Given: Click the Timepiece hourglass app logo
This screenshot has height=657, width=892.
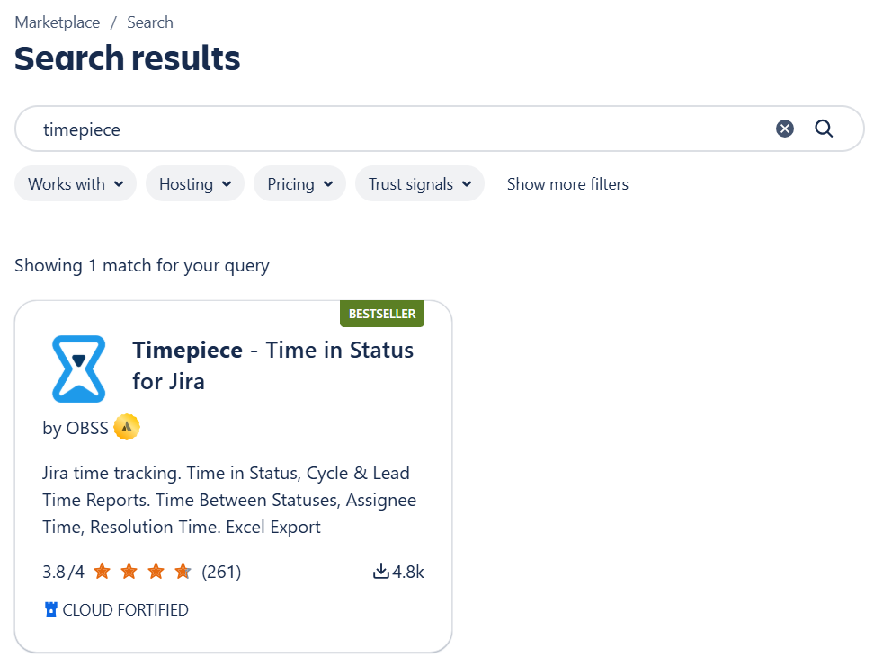Looking at the screenshot, I should (79, 368).
